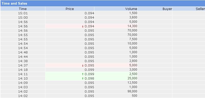Screen dimensions: 205x98
Task: Select the 14:48 time cell
Action: click(x=23, y=52)
